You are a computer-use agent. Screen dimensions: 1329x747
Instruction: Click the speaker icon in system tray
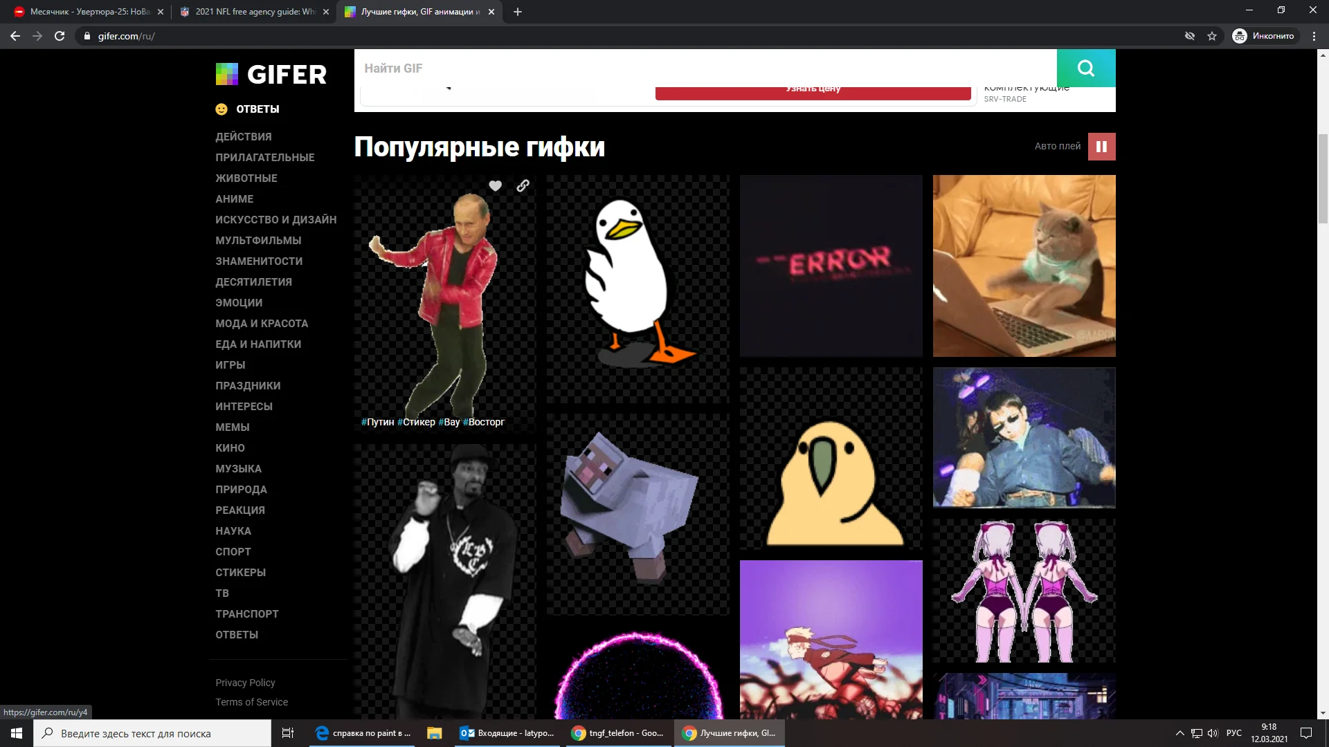tap(1213, 733)
